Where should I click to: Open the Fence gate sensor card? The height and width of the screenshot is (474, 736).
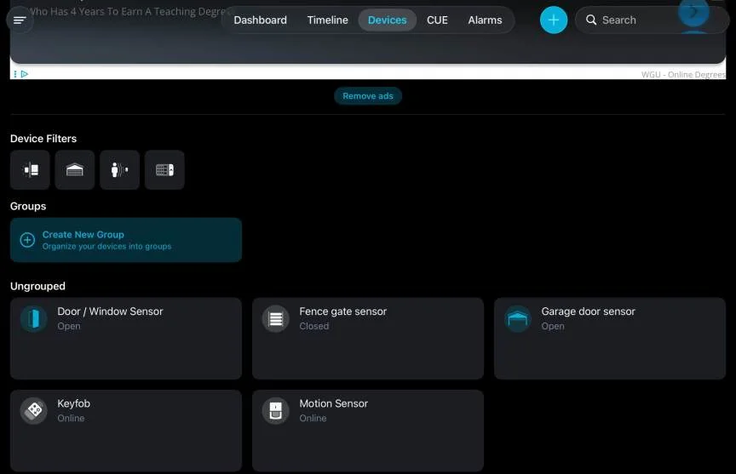pyautogui.click(x=368, y=339)
